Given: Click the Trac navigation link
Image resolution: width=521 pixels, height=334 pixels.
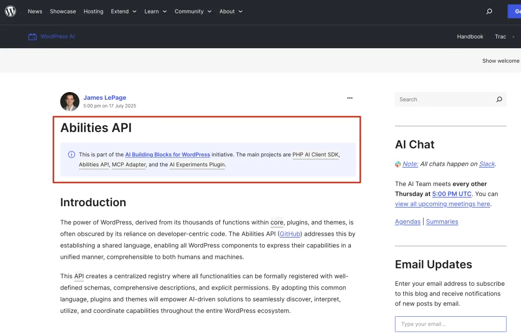Looking at the screenshot, I should [x=500, y=37].
